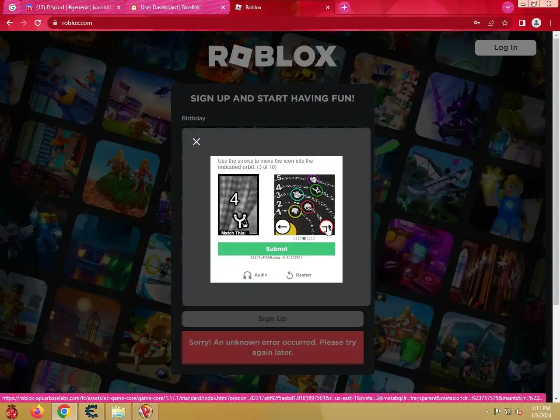560x420 pixels.
Task: Open the Chrome profile menu
Action: coord(536,23)
